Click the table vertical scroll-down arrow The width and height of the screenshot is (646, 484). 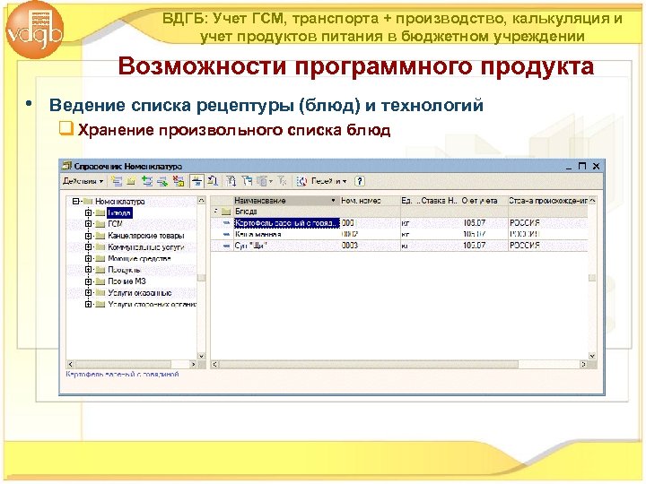(592, 356)
